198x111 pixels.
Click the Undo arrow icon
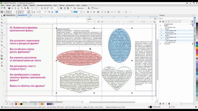click(x=32, y=8)
